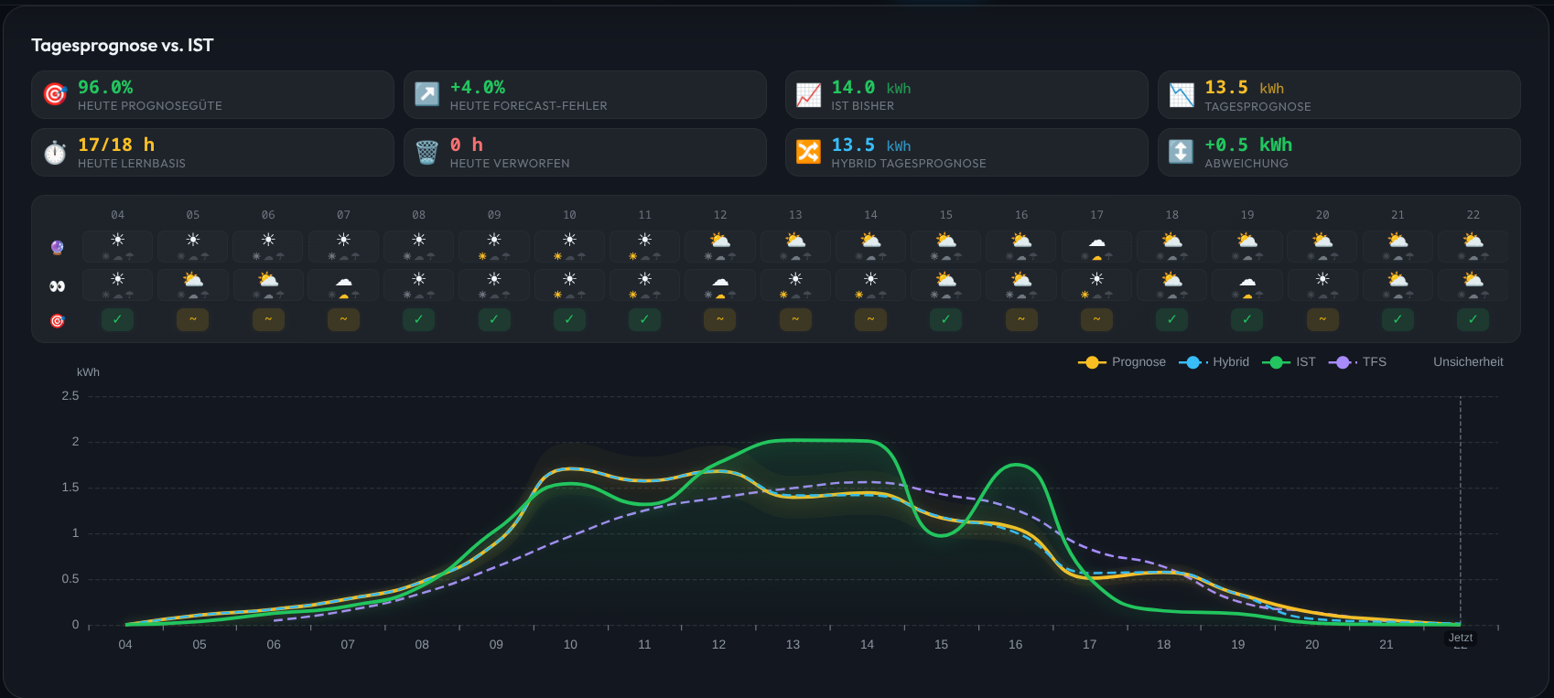Click the +4.0% Forecast-Fehler value
This screenshot has width=1554, height=698.
coord(478,87)
